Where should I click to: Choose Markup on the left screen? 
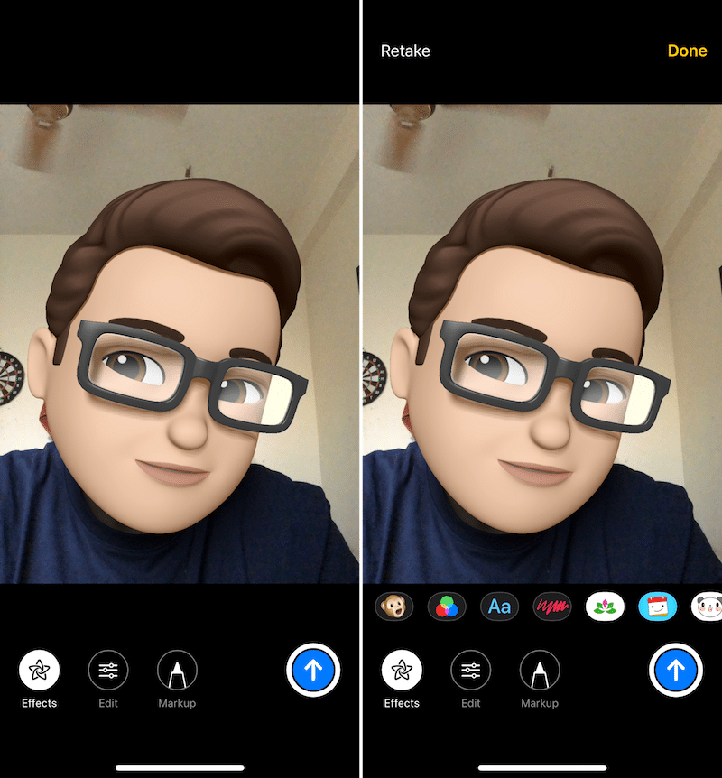pyautogui.click(x=177, y=671)
